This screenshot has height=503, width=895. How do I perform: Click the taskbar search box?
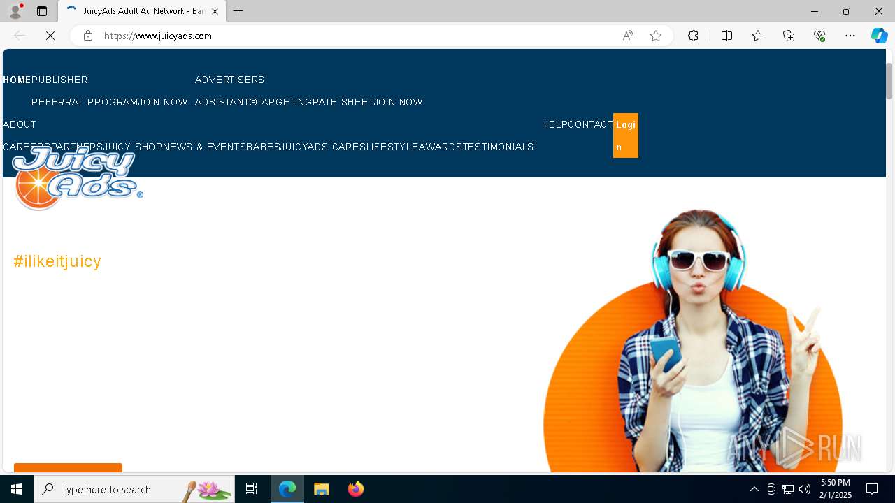pyautogui.click(x=134, y=489)
